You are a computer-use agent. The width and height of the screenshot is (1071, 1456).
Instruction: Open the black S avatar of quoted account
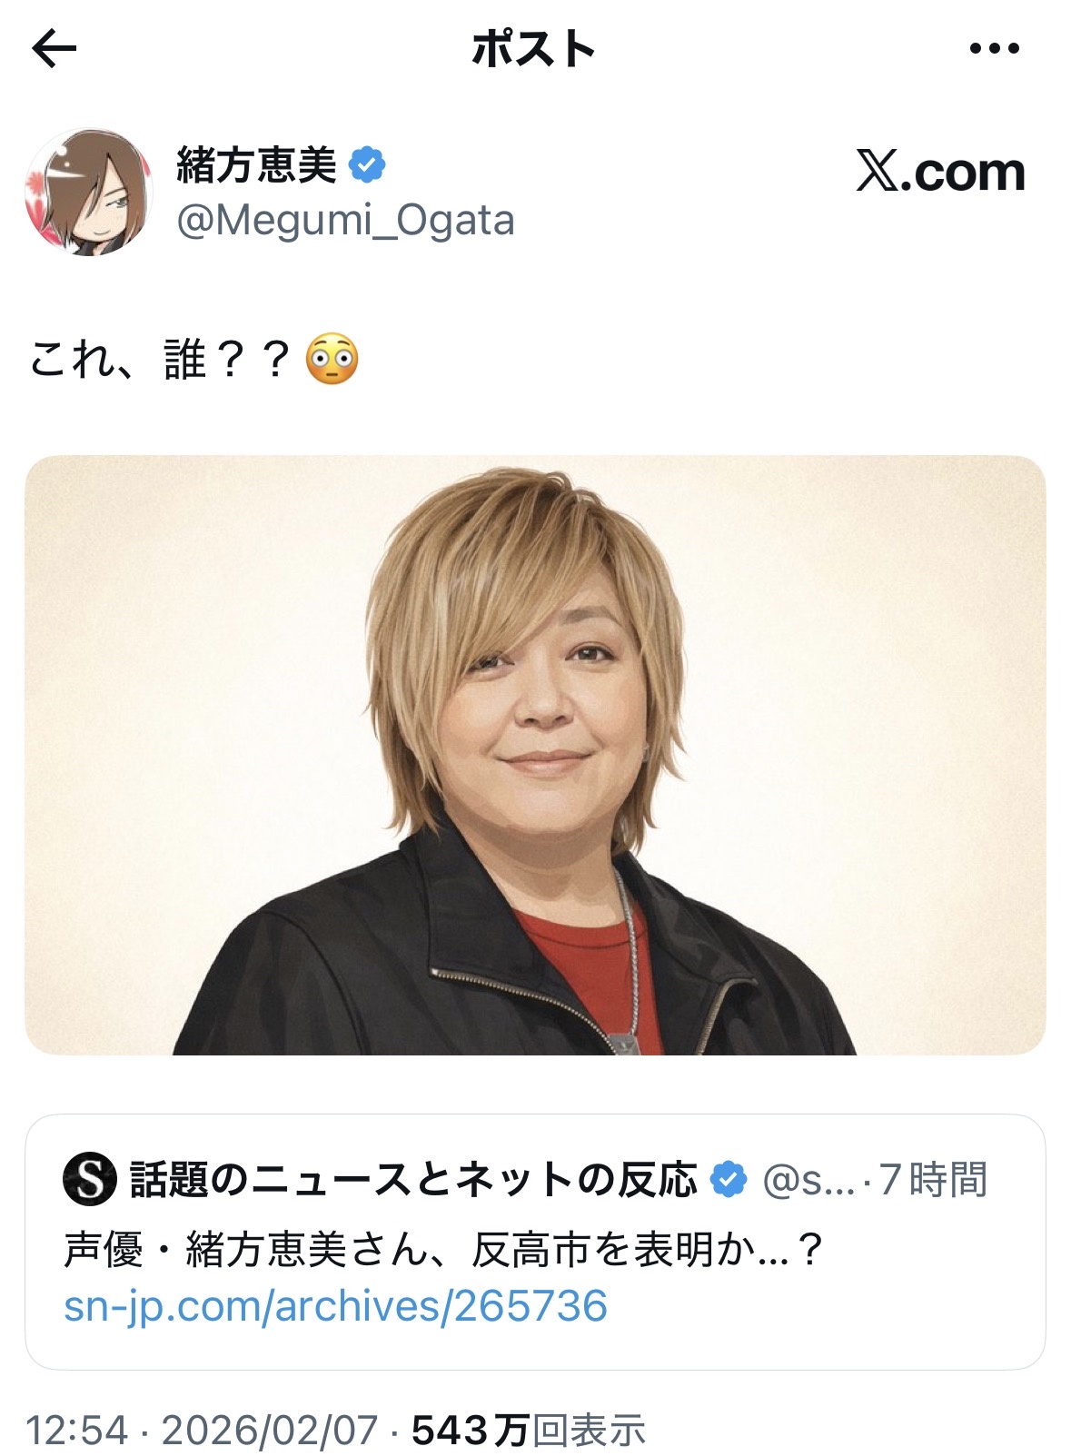(x=90, y=1179)
